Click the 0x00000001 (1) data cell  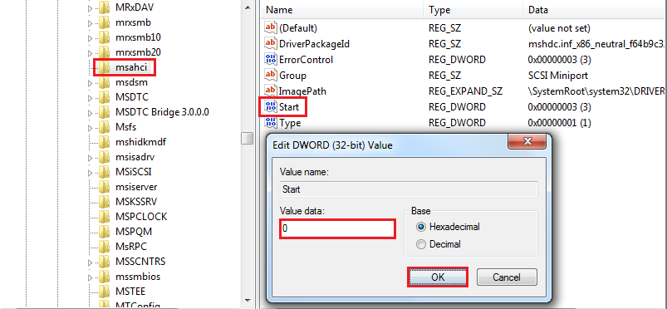(x=559, y=123)
